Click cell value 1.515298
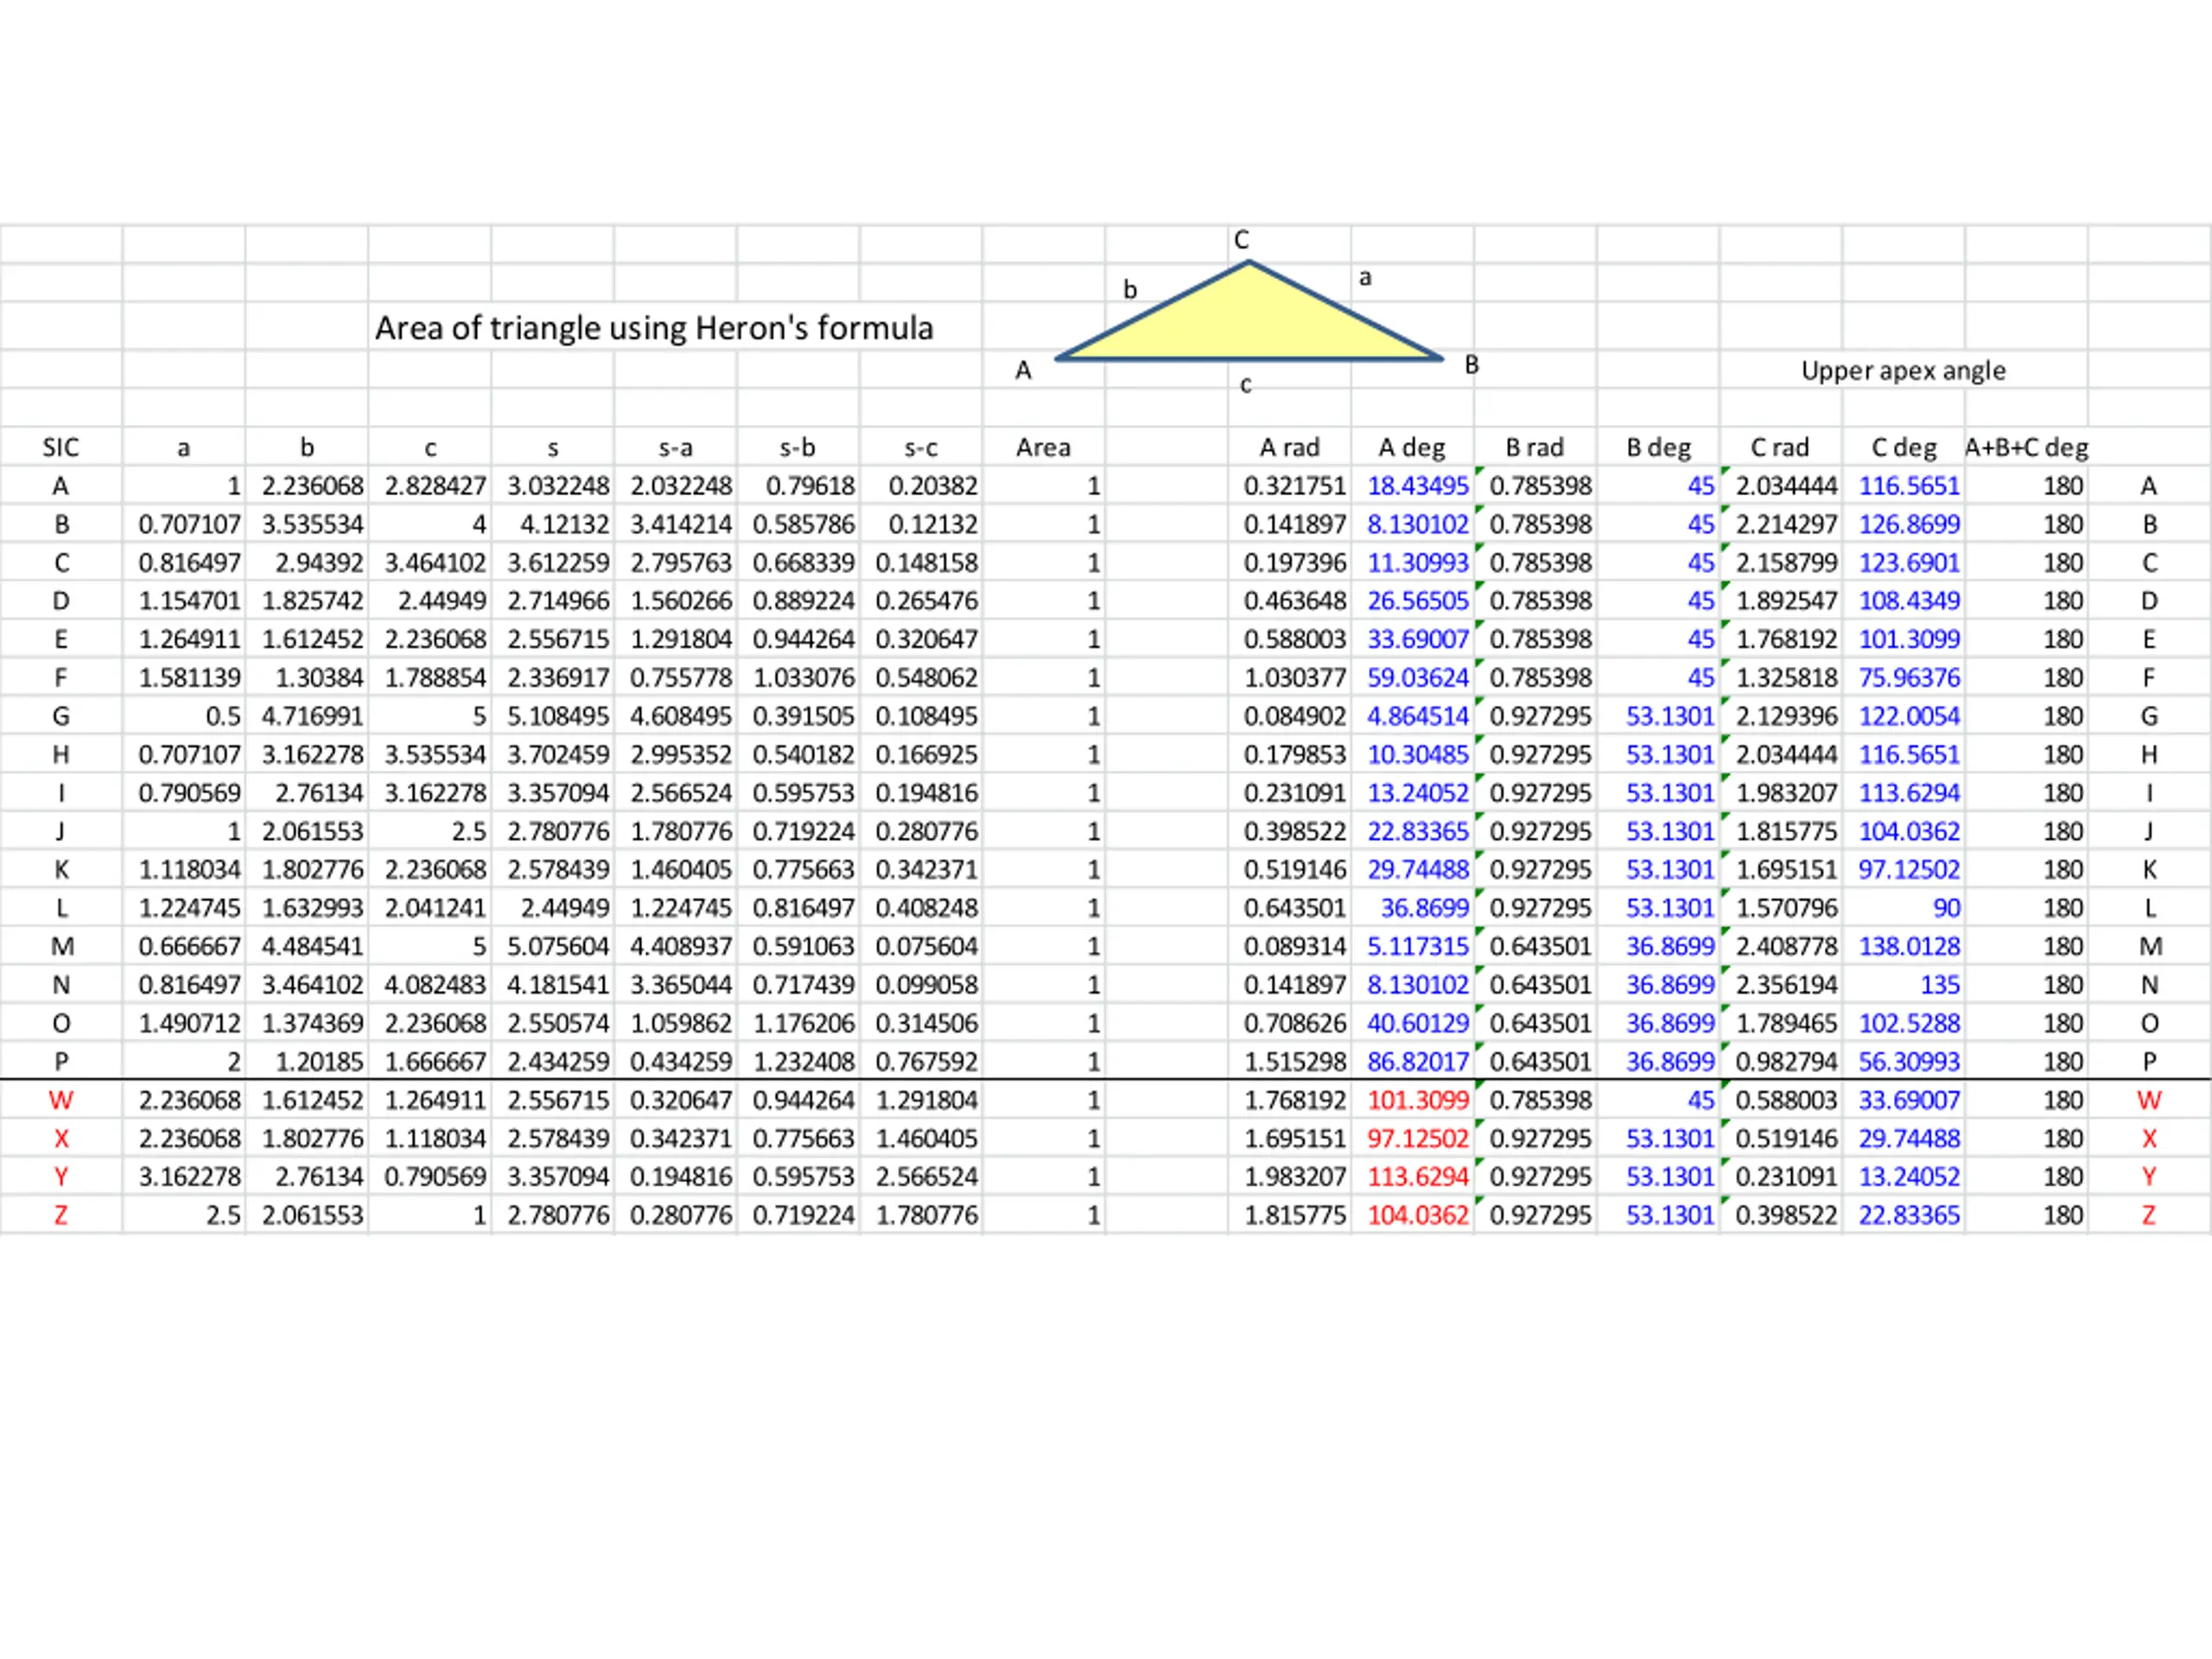This screenshot has height=1659, width=2212. (x=1295, y=1062)
